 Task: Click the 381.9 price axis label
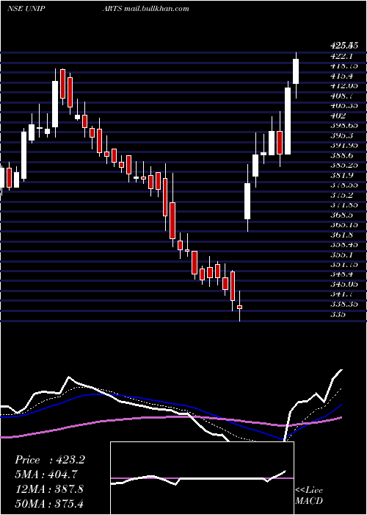[341, 175]
